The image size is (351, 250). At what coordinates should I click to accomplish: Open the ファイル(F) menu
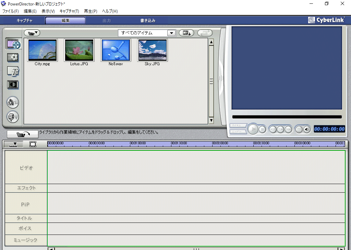coord(11,11)
